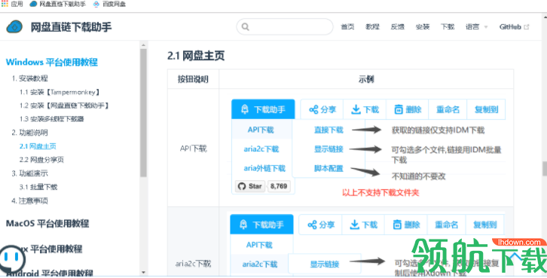Click the sidebar scrollbar thumb

coord(143,113)
